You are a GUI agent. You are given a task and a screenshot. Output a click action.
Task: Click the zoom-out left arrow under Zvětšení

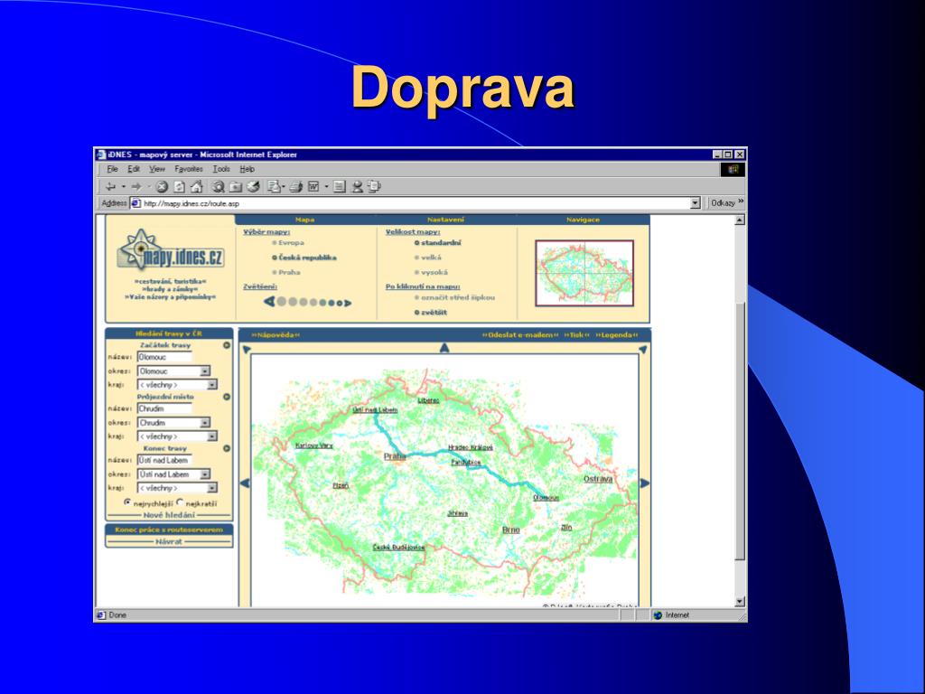pos(269,302)
